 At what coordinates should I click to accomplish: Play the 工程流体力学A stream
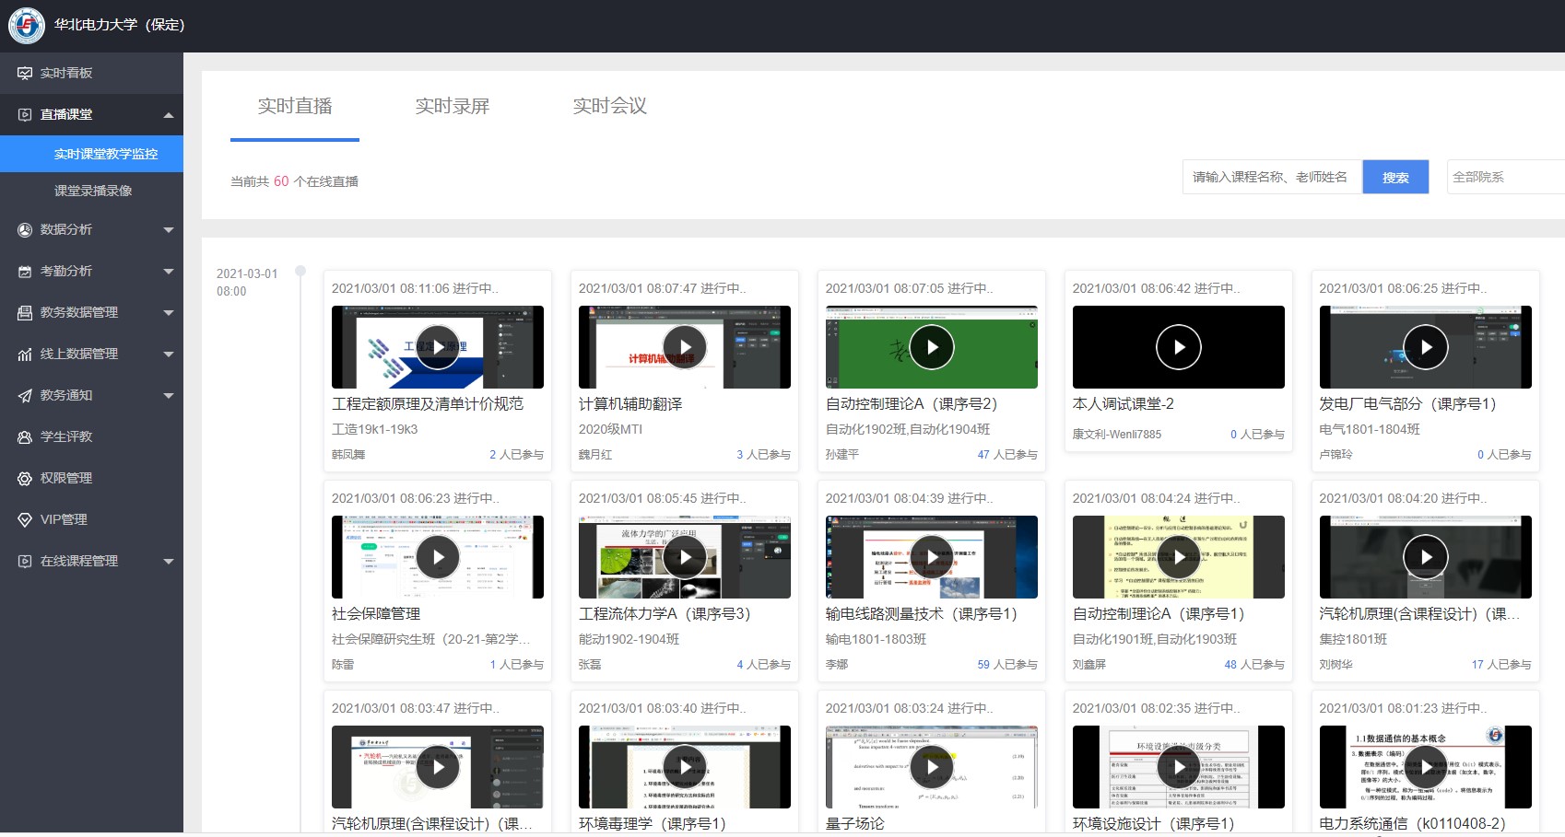[685, 557]
